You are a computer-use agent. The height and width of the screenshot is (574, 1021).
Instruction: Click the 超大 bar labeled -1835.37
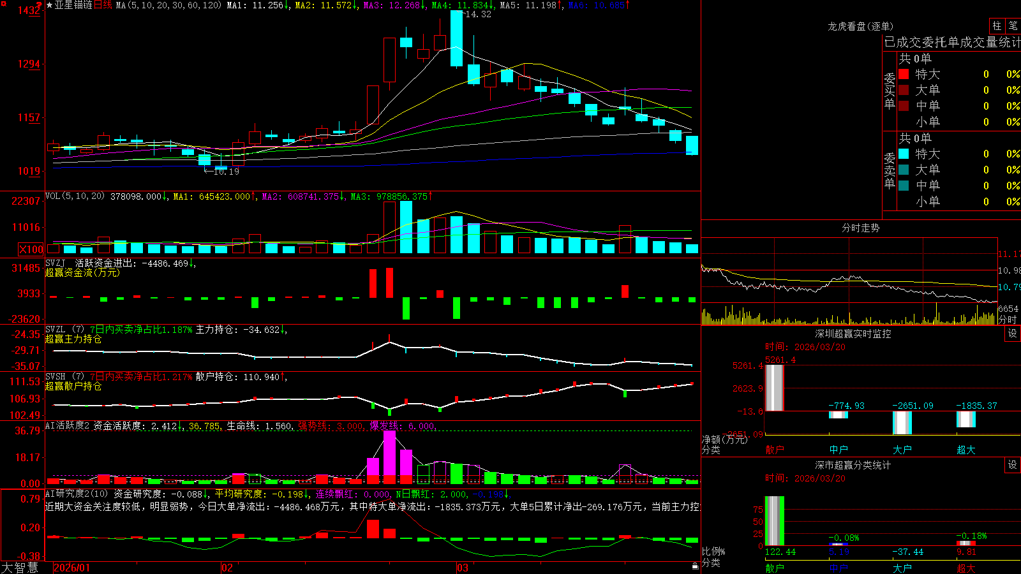coord(965,419)
